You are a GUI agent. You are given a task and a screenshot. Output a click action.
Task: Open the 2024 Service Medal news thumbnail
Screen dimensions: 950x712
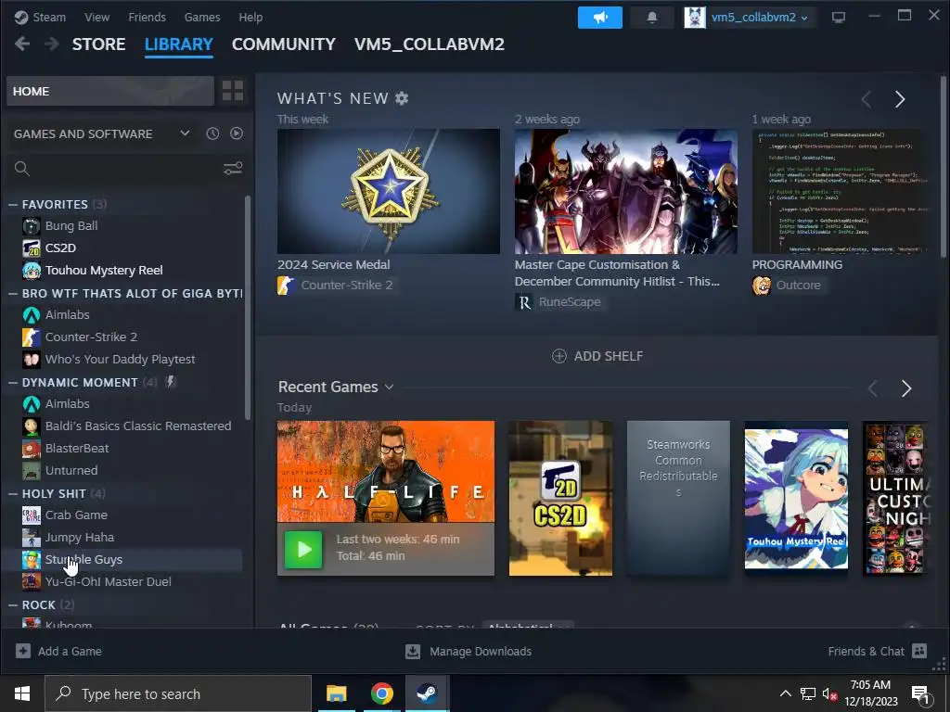click(x=389, y=191)
